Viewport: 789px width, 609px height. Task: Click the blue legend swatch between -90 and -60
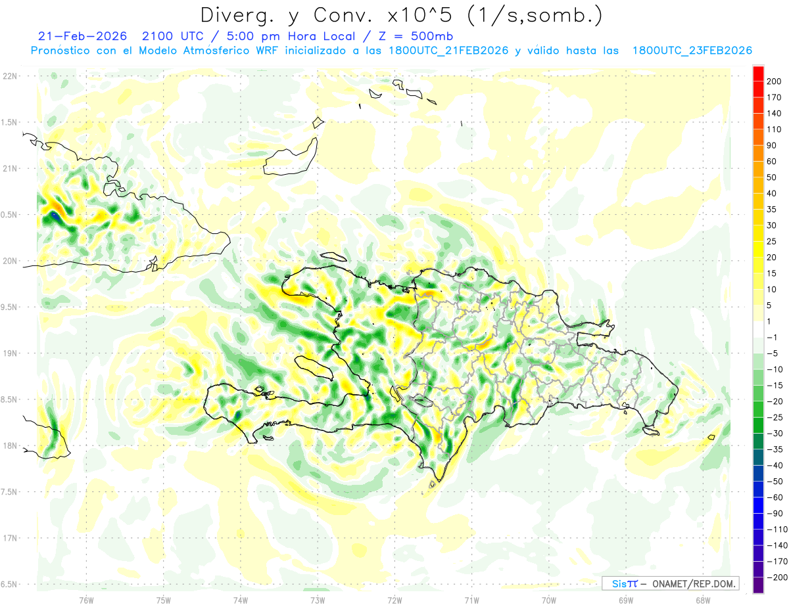coord(758,505)
